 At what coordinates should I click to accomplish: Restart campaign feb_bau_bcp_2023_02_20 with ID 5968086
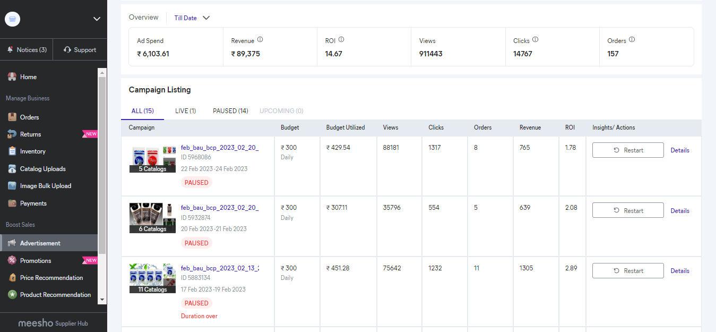pyautogui.click(x=627, y=150)
